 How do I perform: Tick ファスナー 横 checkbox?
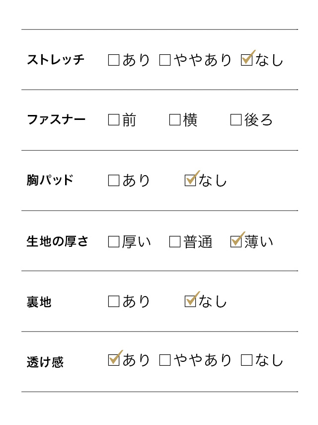[x=175, y=120]
